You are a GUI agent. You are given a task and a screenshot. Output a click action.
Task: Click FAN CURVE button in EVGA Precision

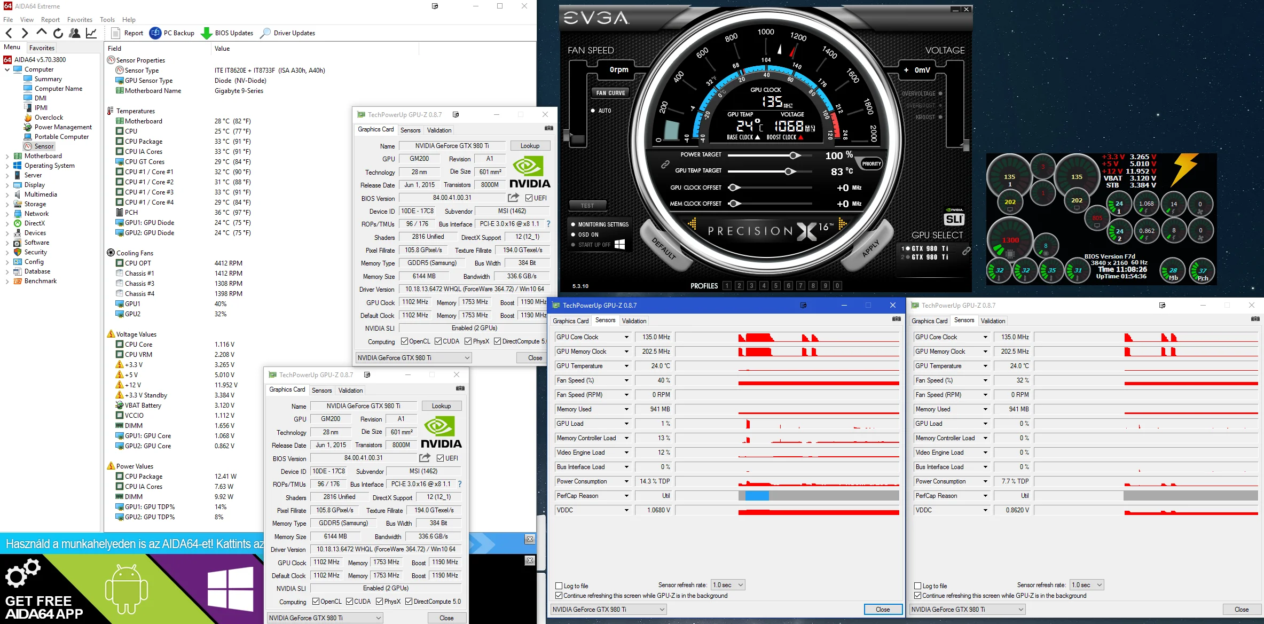click(610, 93)
